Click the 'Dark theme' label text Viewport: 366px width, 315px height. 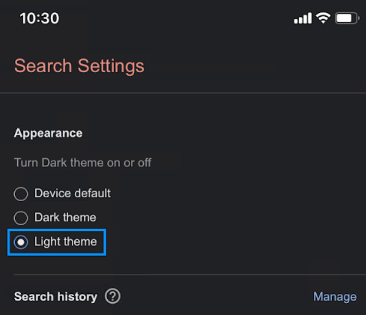(x=65, y=218)
